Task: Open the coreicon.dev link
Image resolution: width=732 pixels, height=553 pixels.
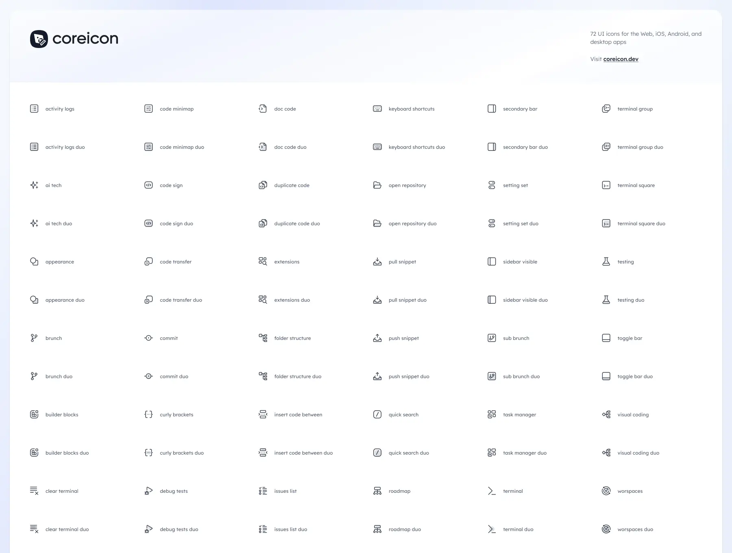Action: coord(621,59)
